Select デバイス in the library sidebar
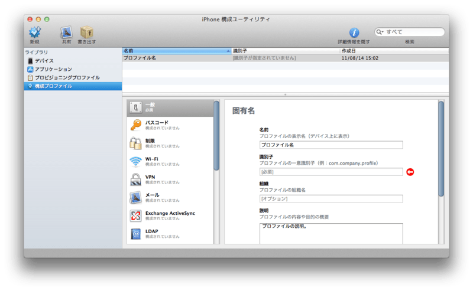Viewport: 473px width, 291px height. tap(44, 61)
